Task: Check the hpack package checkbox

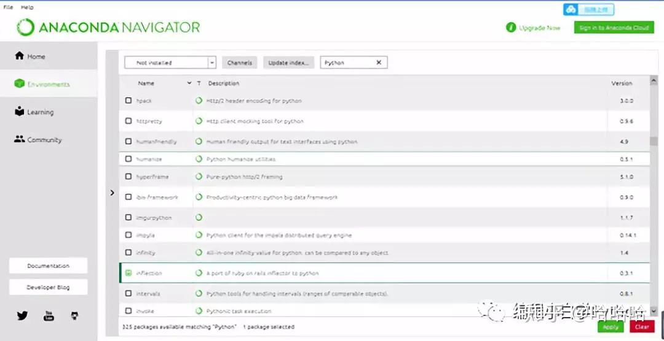Action: pos(128,101)
